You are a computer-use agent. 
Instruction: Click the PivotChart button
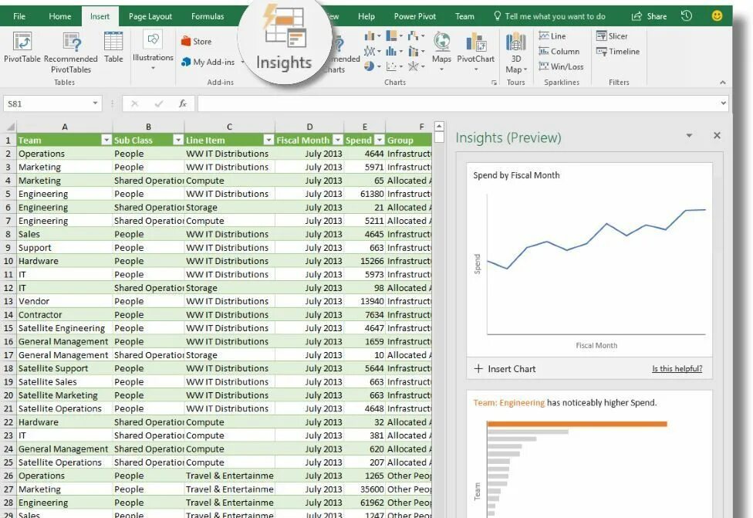[475, 52]
